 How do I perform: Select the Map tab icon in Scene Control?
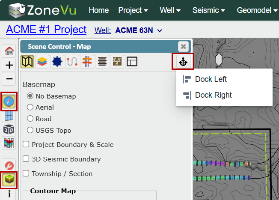(x=27, y=62)
